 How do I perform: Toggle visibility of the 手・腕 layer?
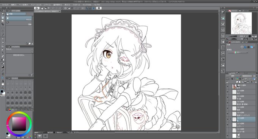[228, 97]
